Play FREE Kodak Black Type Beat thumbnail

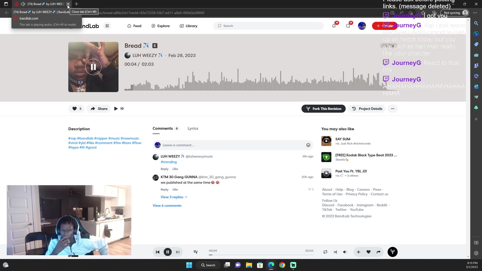click(x=326, y=157)
